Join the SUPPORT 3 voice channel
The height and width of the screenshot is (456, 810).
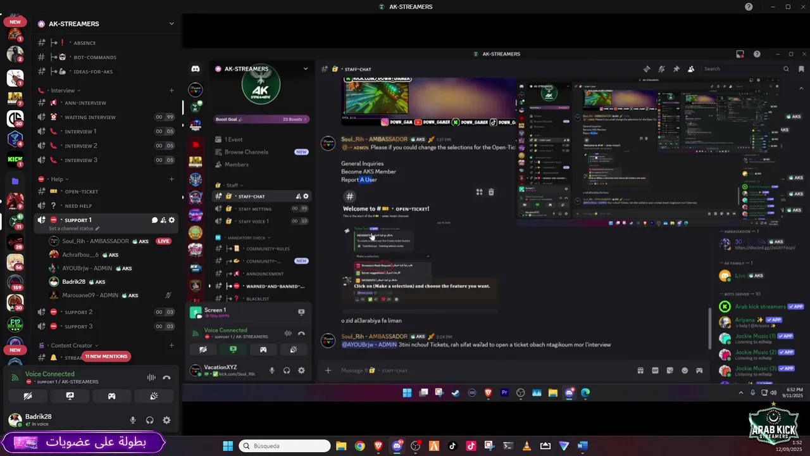(x=106, y=326)
